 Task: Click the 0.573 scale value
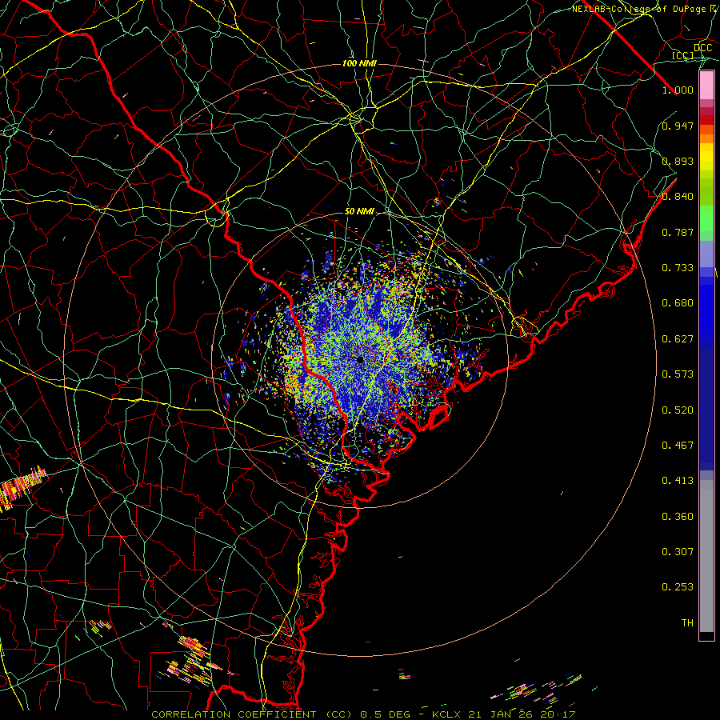click(x=678, y=374)
